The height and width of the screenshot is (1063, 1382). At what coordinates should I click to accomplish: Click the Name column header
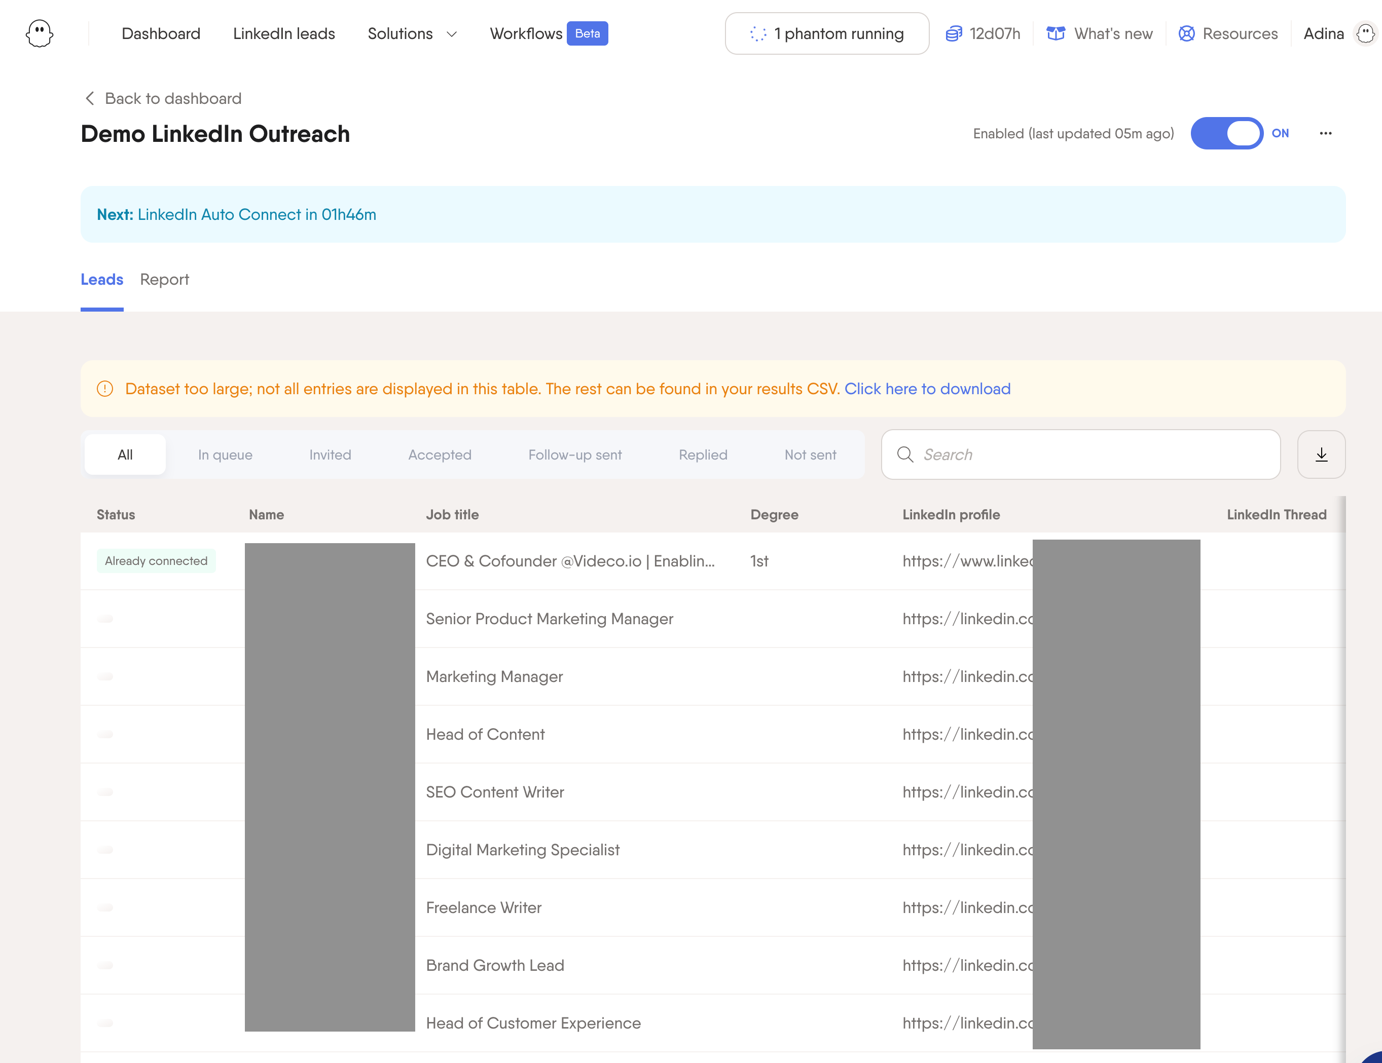tap(266, 515)
